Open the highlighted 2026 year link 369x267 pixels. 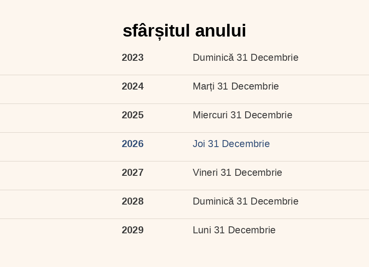tap(133, 144)
